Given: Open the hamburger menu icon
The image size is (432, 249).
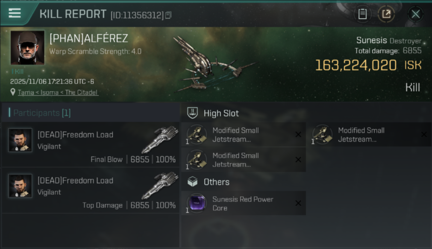Looking at the screenshot, I should (x=15, y=13).
